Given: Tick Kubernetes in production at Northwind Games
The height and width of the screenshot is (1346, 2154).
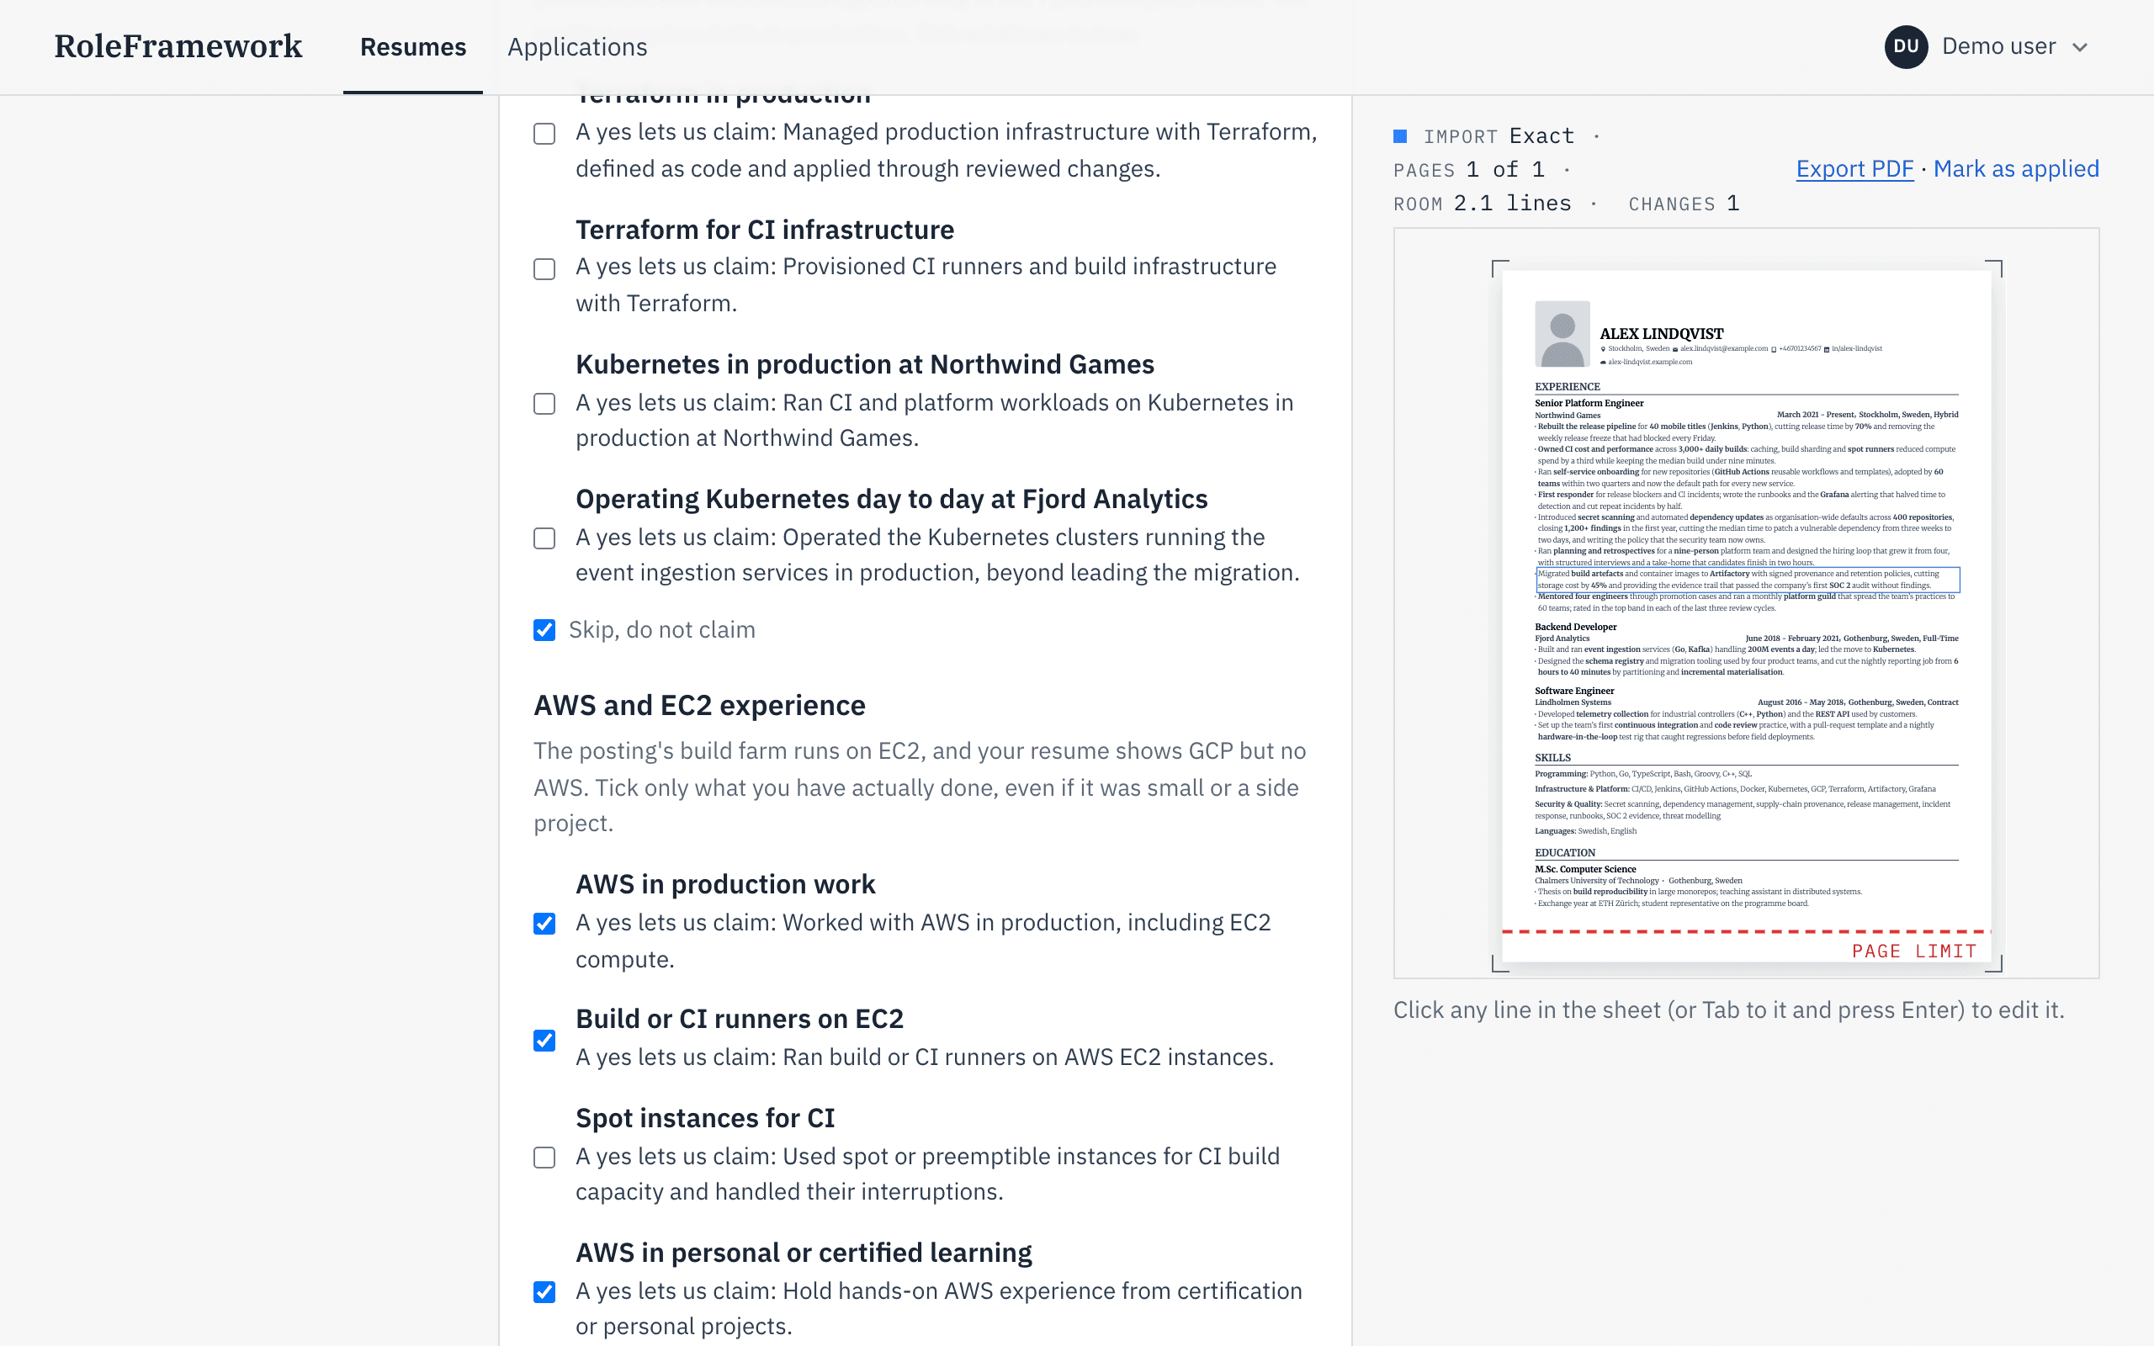Looking at the screenshot, I should 544,403.
